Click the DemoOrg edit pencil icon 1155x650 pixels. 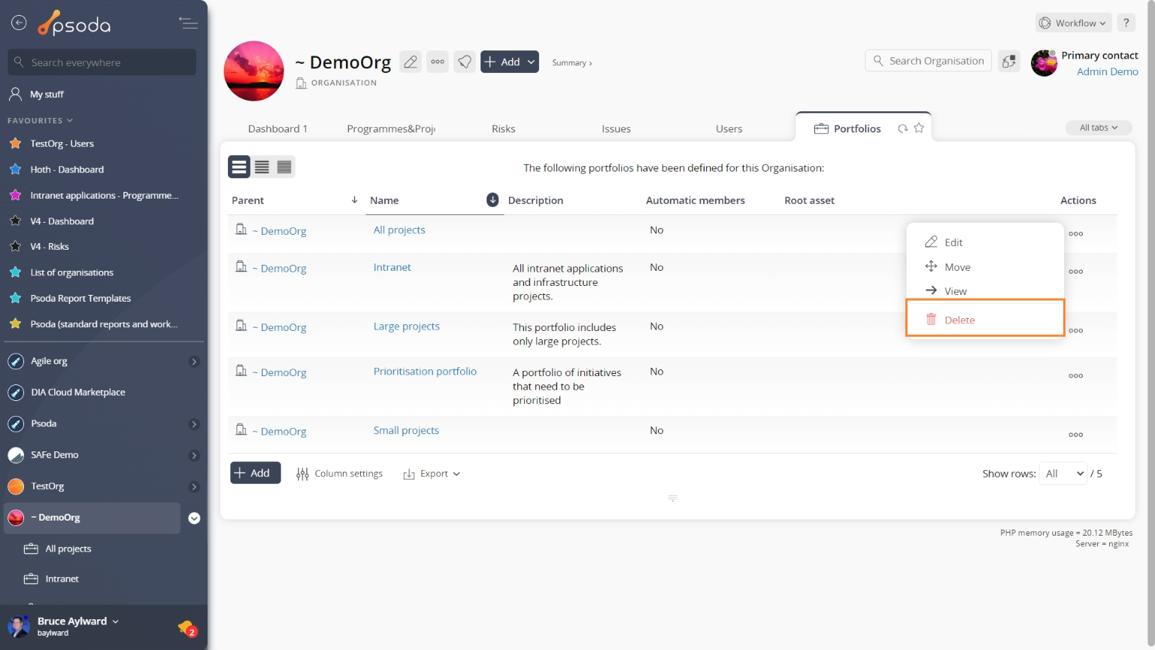coord(411,62)
